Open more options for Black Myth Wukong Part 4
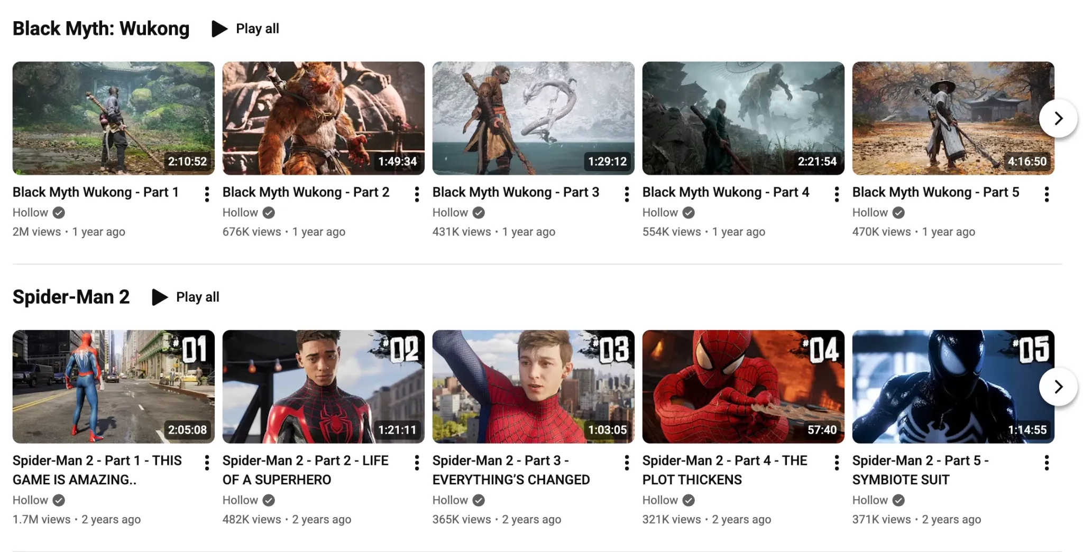The width and height of the screenshot is (1083, 552). tap(837, 194)
